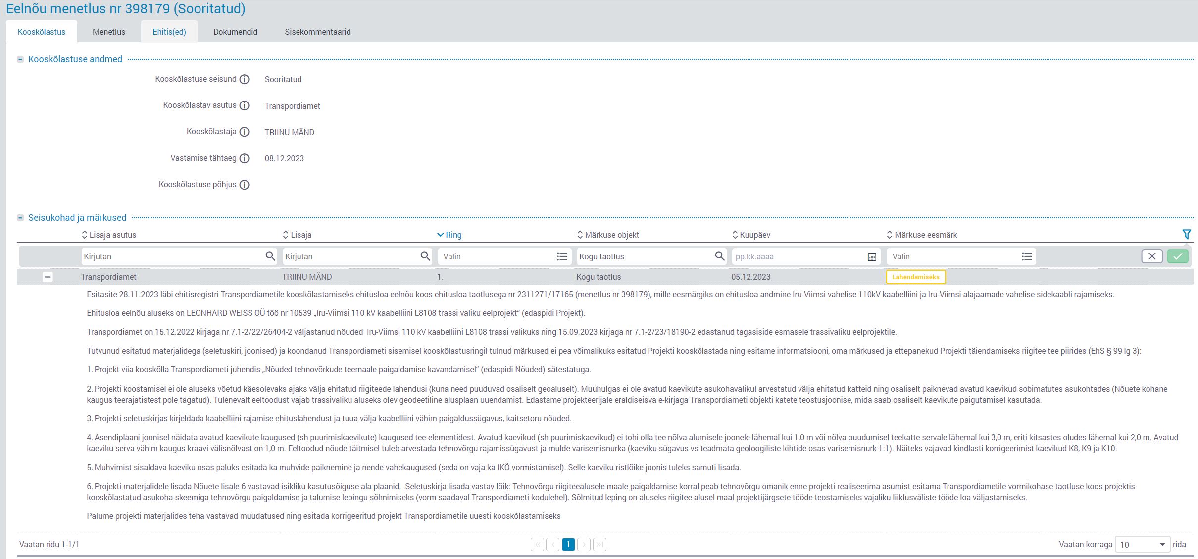The height and width of the screenshot is (559, 1198).
Task: Go to last page in pagination
Action: pos(599,544)
